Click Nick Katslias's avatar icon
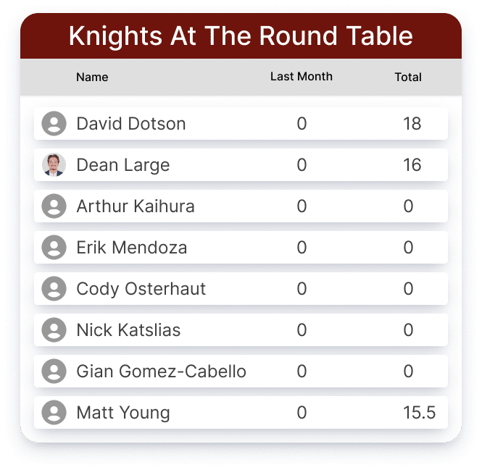Image resolution: width=482 pixels, height=470 pixels. pos(54,330)
